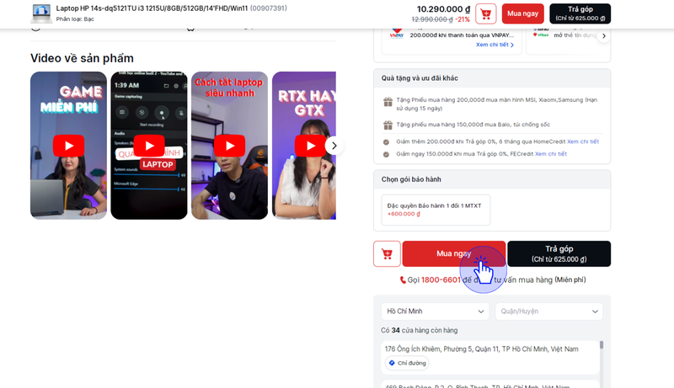Click the VPBank credit card offer card

pyautogui.click(x=568, y=40)
